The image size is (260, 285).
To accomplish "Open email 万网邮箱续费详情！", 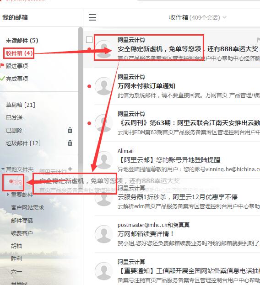I will [x=146, y=234].
